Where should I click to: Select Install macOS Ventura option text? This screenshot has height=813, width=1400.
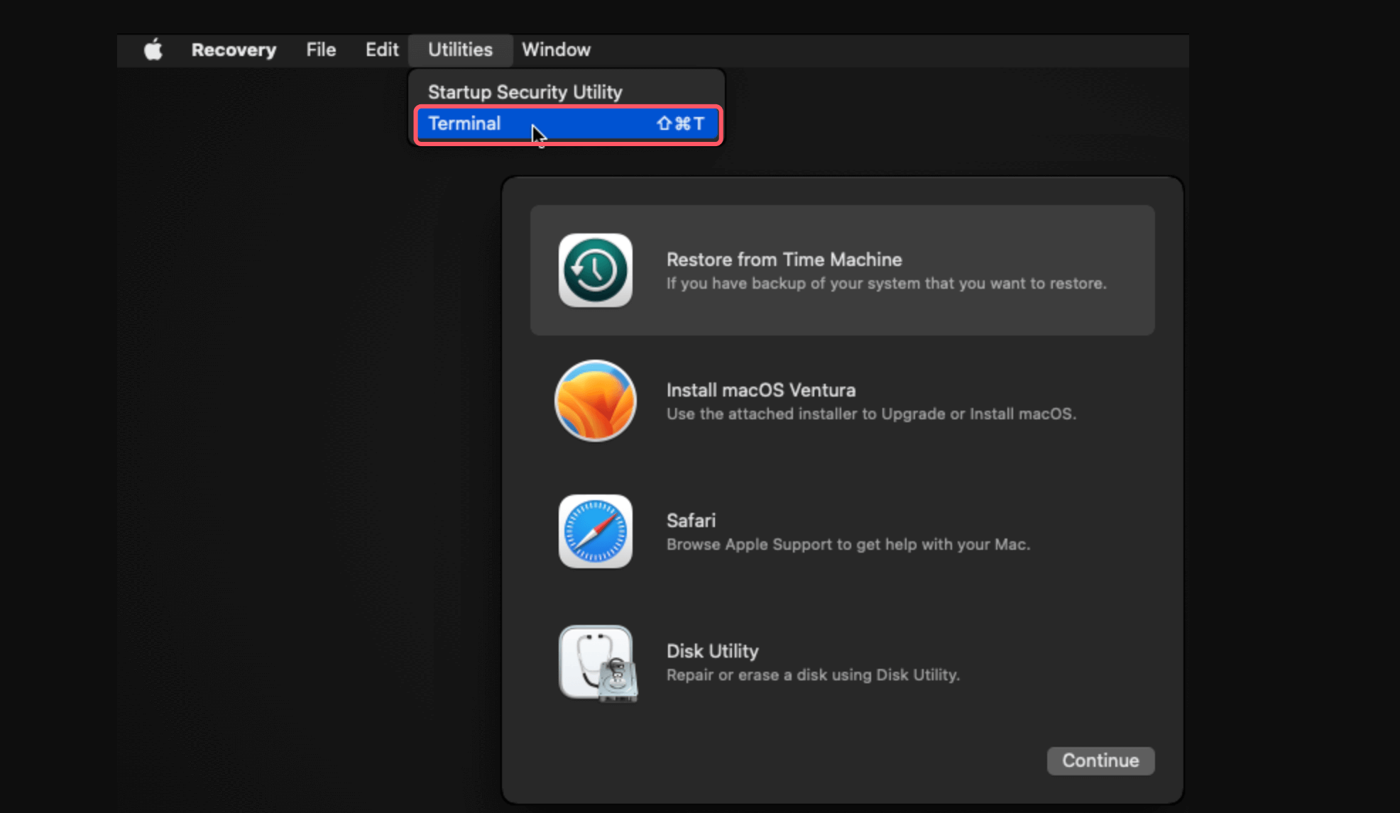[x=760, y=390]
